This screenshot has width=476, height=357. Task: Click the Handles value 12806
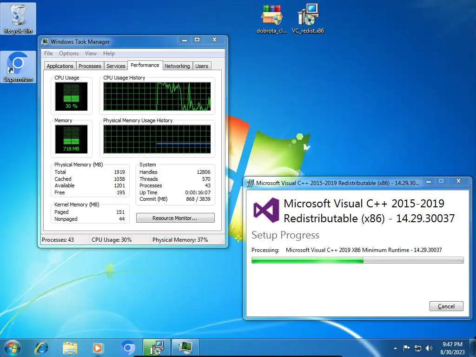(204, 172)
